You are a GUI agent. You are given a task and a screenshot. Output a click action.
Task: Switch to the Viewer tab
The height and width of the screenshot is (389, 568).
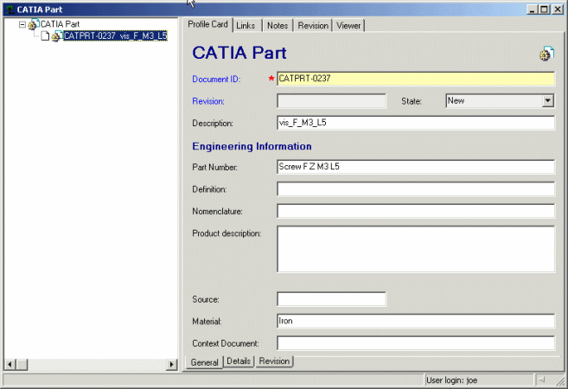[x=348, y=25]
